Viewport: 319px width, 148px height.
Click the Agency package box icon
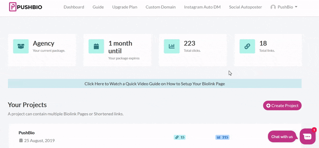[x=21, y=46]
